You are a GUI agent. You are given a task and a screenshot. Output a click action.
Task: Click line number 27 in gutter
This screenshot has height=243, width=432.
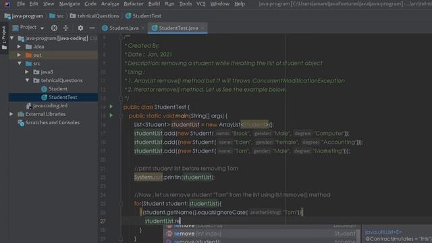103,221
